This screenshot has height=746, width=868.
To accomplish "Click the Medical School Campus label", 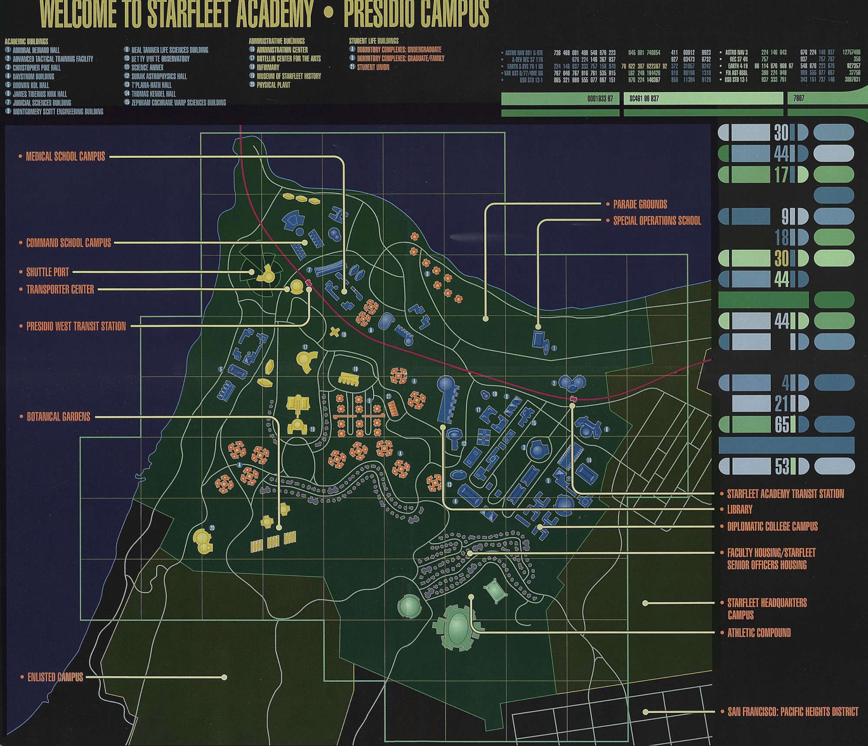I will pyautogui.click(x=65, y=156).
